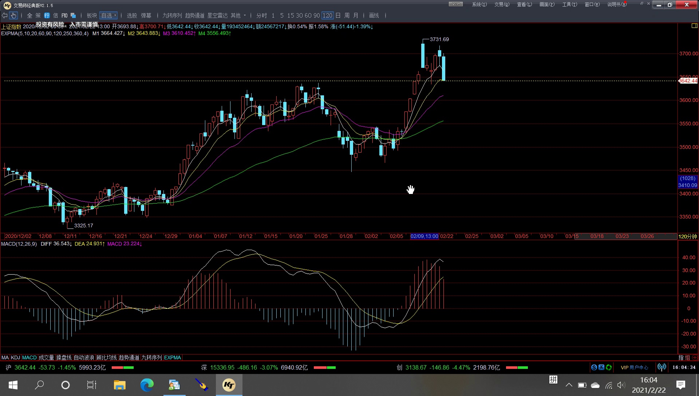This screenshot has height=396, width=699.
Task: Click the green circular refresh icon
Action: pyautogui.click(x=609, y=367)
